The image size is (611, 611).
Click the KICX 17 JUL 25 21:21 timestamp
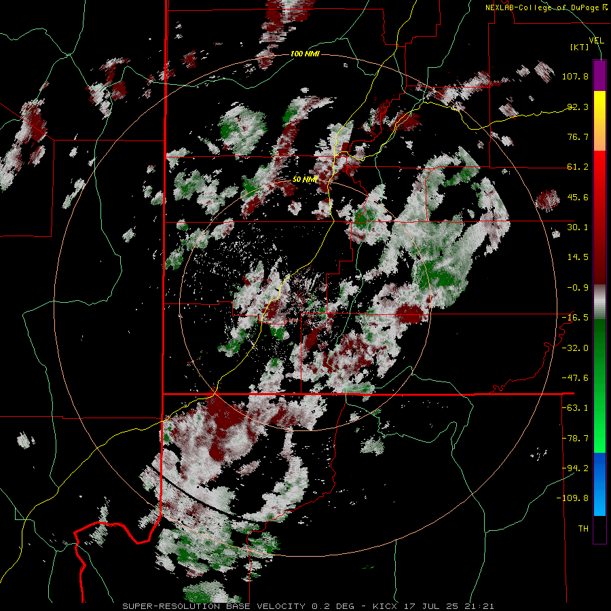pyautogui.click(x=433, y=606)
